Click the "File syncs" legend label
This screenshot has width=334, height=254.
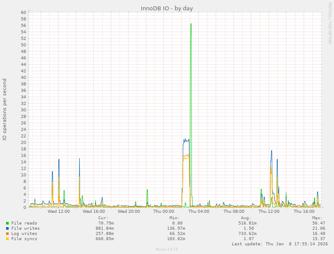coord(24,239)
